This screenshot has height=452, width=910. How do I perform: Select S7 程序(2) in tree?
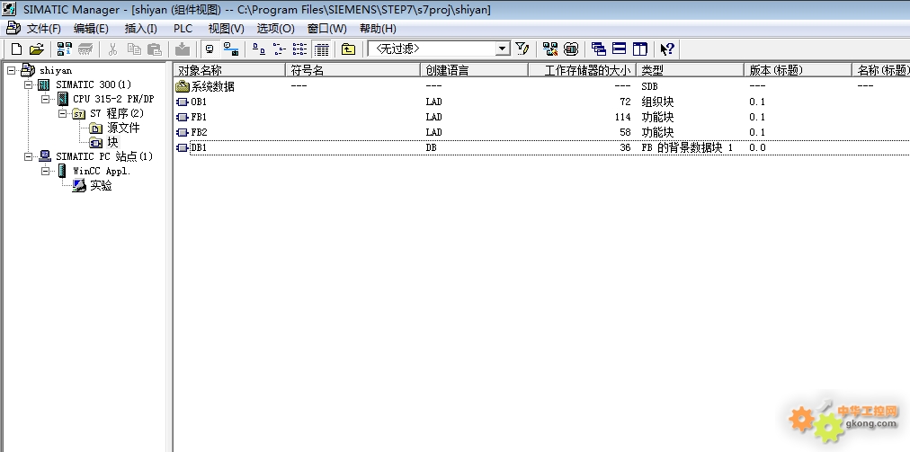(x=117, y=114)
